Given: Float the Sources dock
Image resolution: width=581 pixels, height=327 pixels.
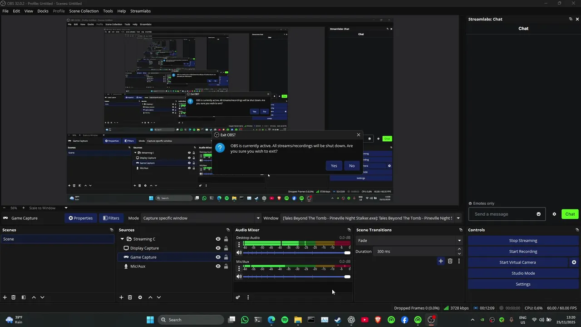Looking at the screenshot, I should pos(228,230).
